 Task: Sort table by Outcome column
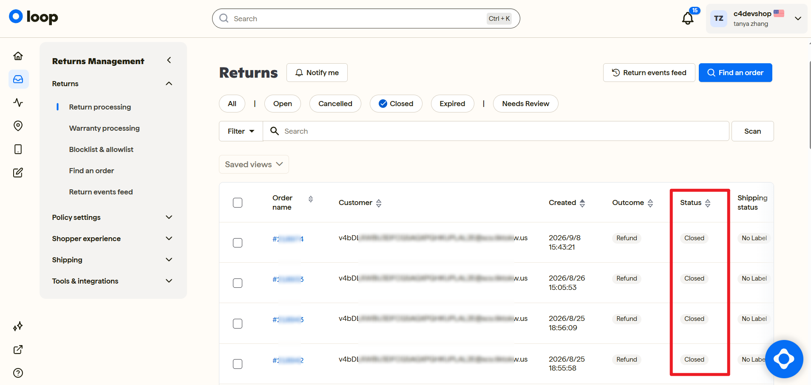[650, 203]
